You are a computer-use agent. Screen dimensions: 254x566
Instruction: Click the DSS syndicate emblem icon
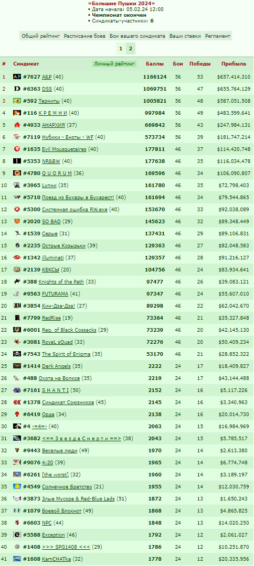[x=17, y=89]
